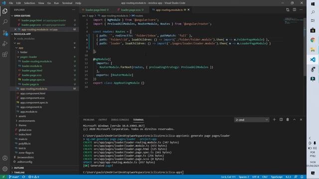This screenshot has width=319, height=179.
Task: Open loader.page.ts file in explorer
Action: (30, 84)
